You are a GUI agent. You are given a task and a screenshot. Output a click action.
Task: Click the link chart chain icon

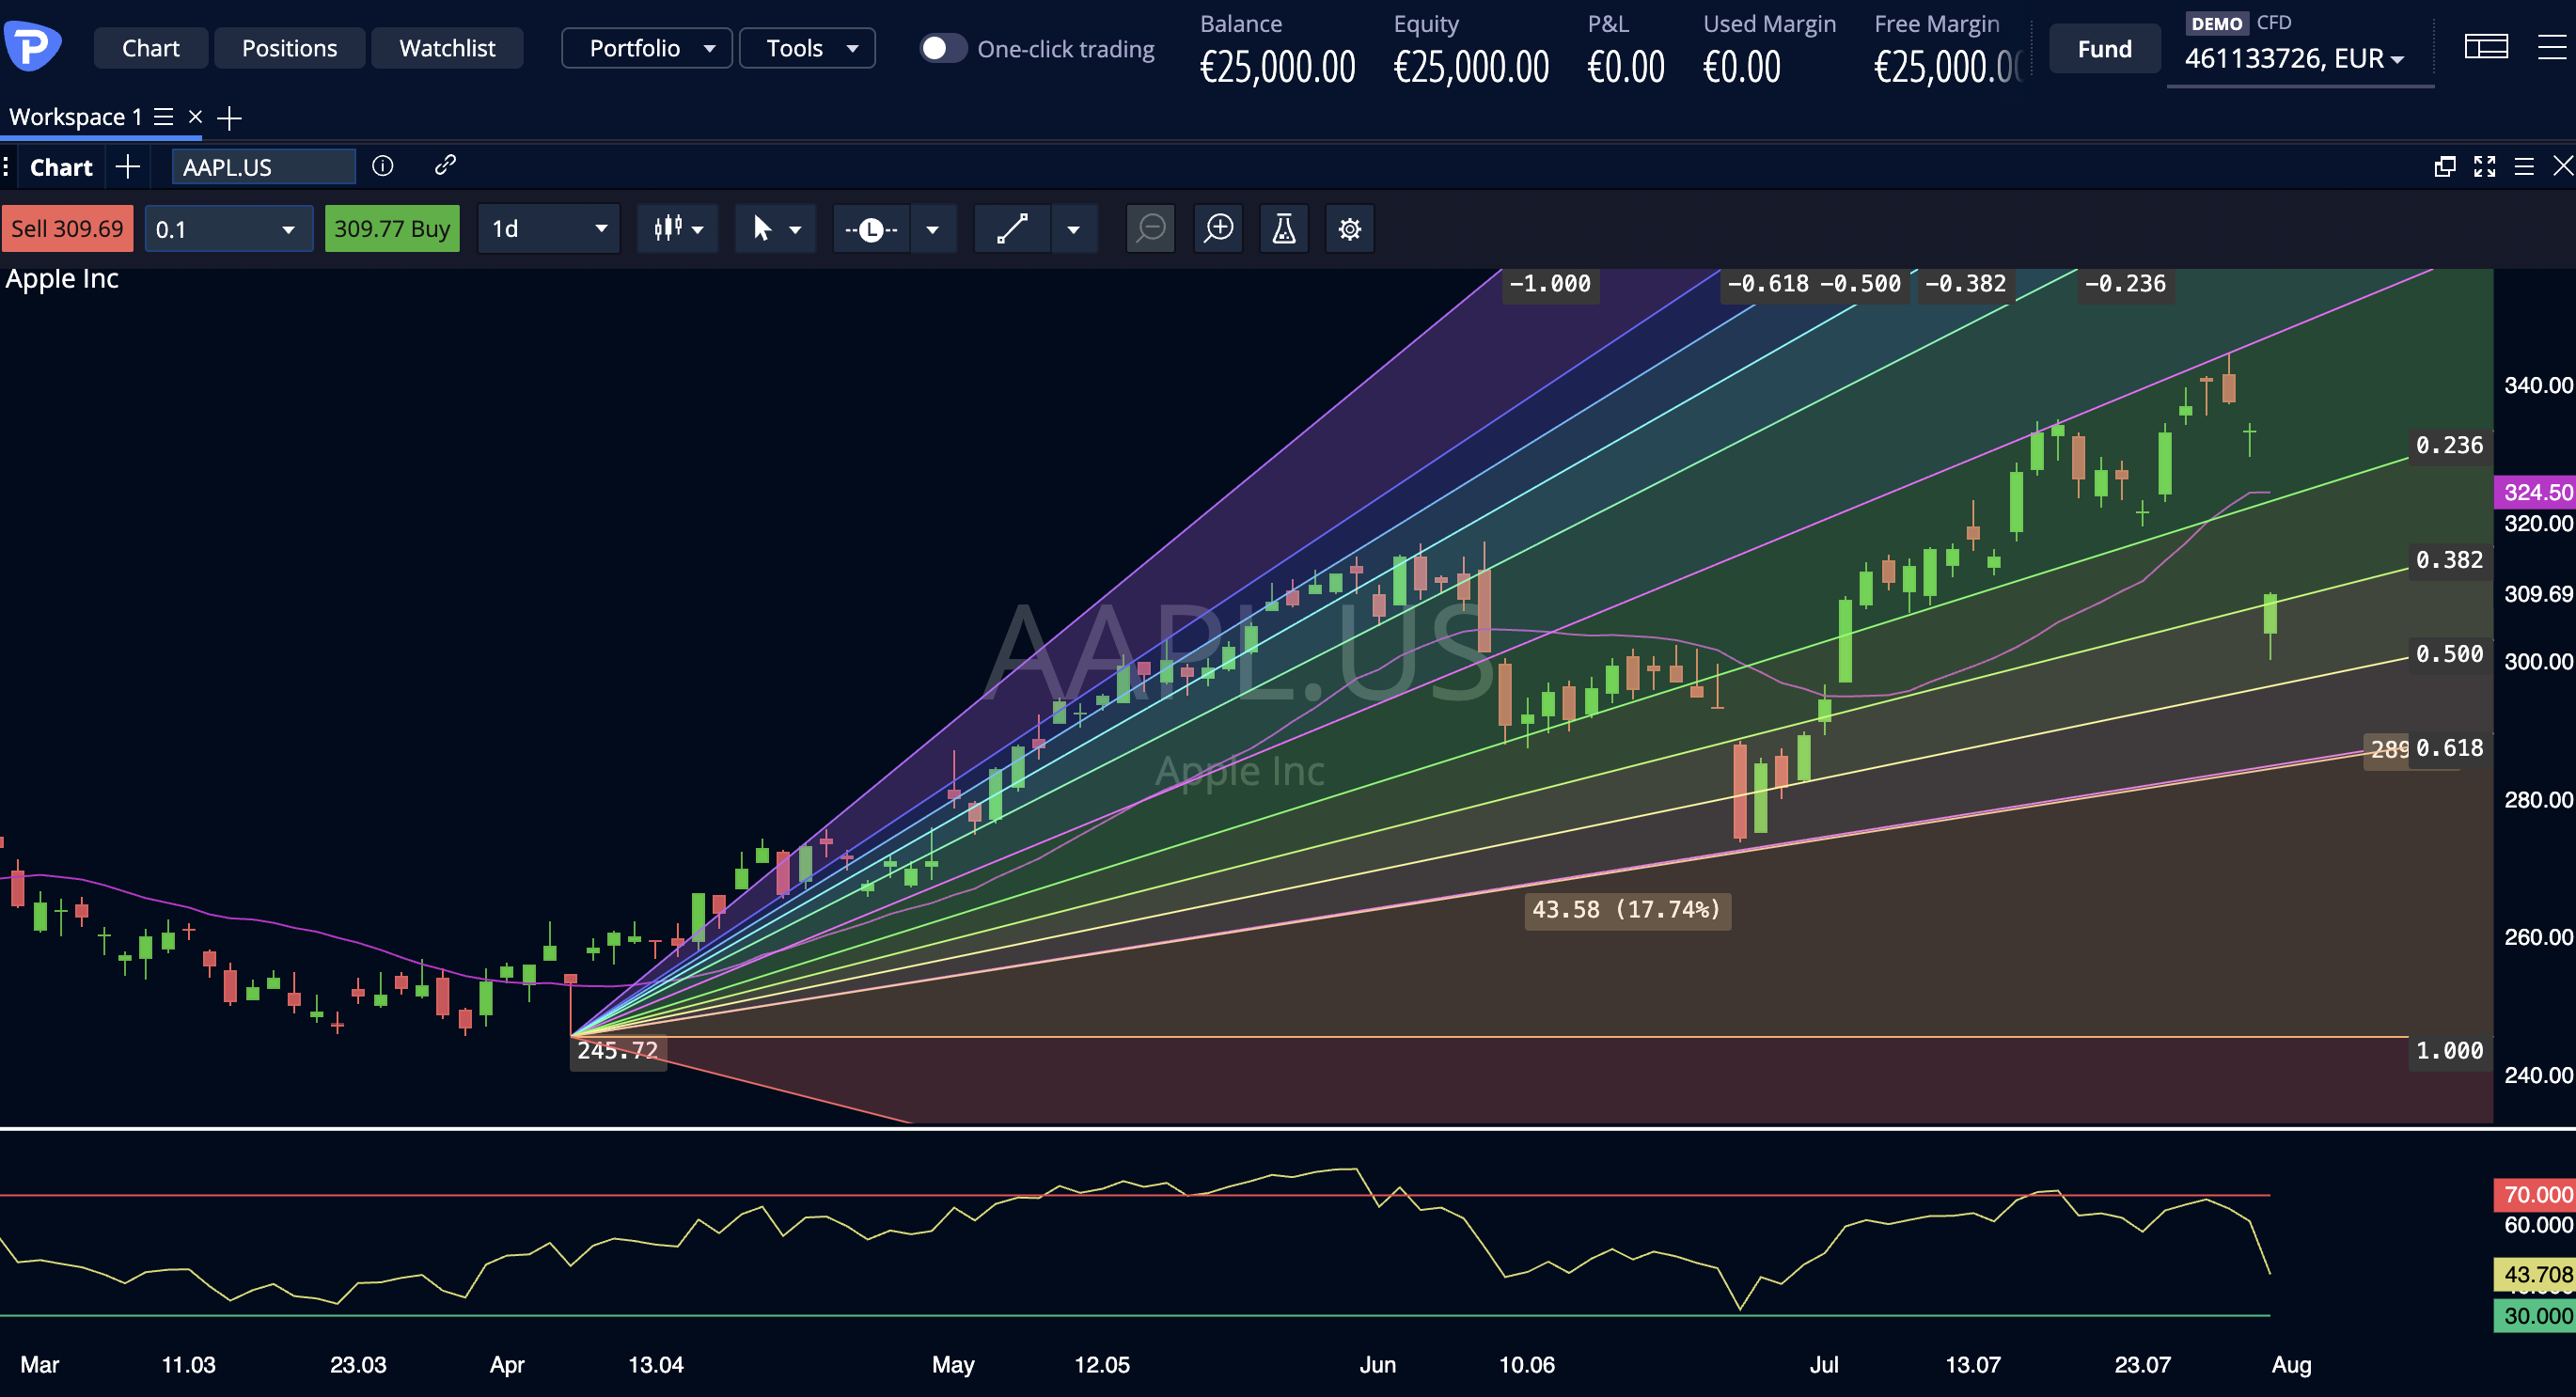tap(445, 165)
